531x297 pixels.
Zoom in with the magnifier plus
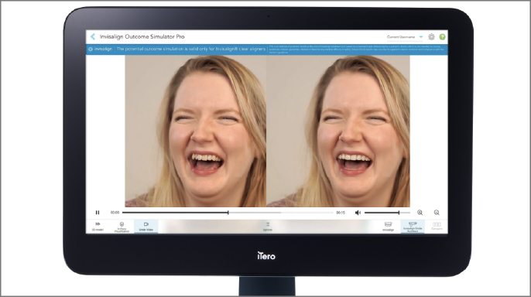(x=420, y=213)
